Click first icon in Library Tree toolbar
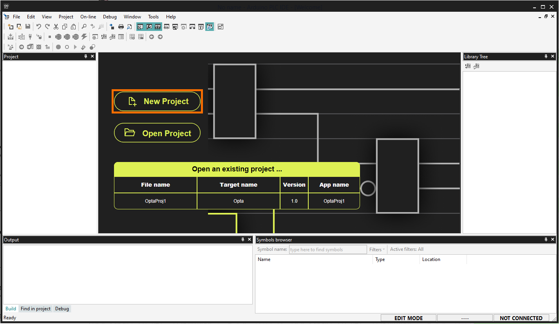 468,66
